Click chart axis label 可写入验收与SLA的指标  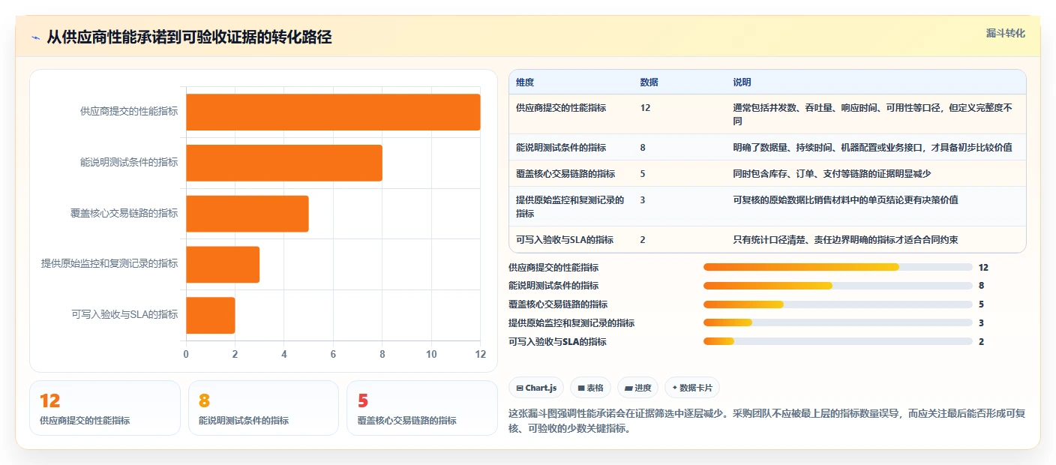124,315
